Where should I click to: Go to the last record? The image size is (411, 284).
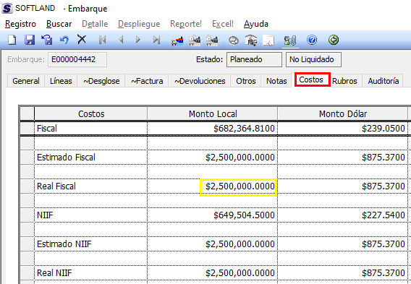pos(156,40)
